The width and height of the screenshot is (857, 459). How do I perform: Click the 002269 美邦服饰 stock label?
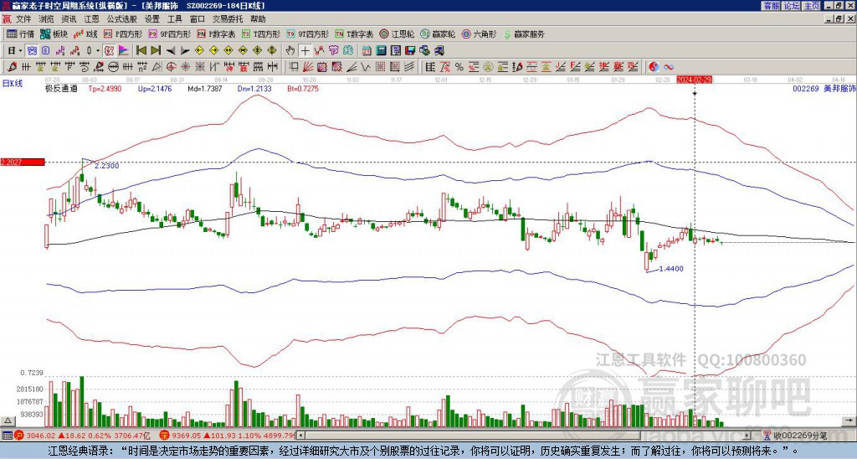pos(824,88)
